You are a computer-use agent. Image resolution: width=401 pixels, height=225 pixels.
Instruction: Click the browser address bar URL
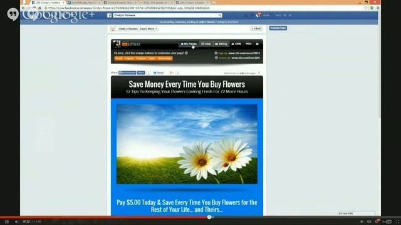(129, 8)
